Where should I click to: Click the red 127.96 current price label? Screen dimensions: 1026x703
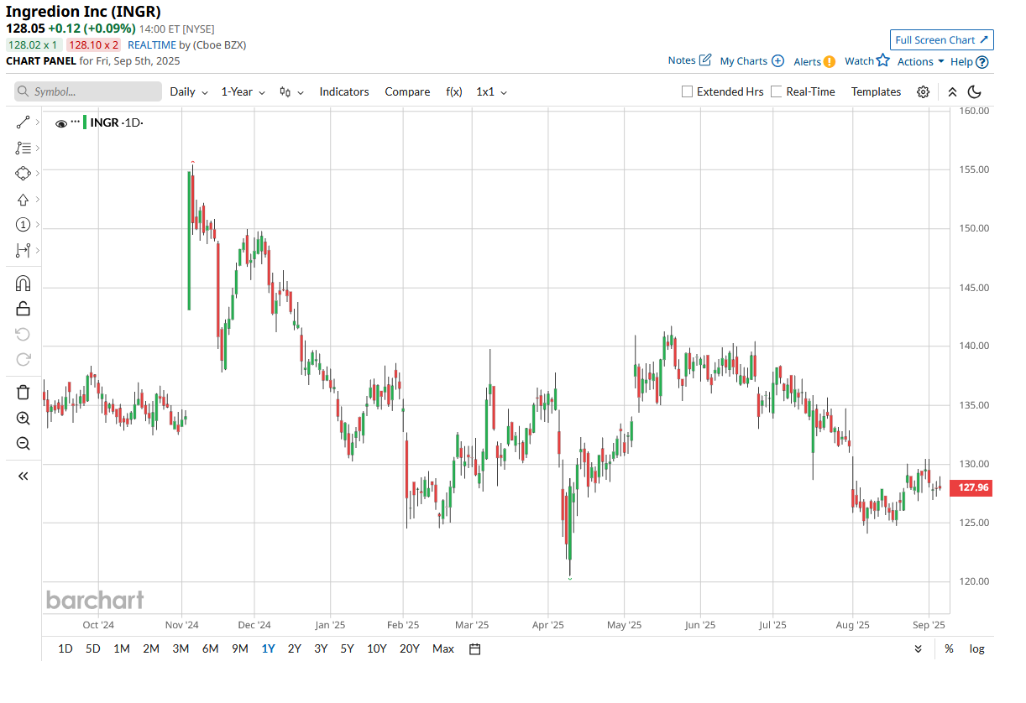tap(971, 488)
